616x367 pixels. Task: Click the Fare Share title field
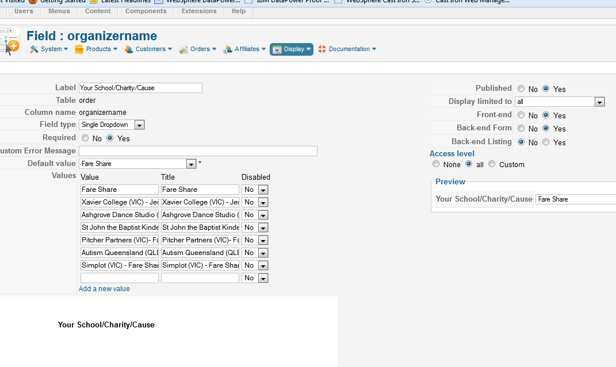[200, 190]
